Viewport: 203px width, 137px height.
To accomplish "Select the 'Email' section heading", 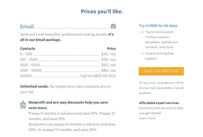I will pos(27,26).
